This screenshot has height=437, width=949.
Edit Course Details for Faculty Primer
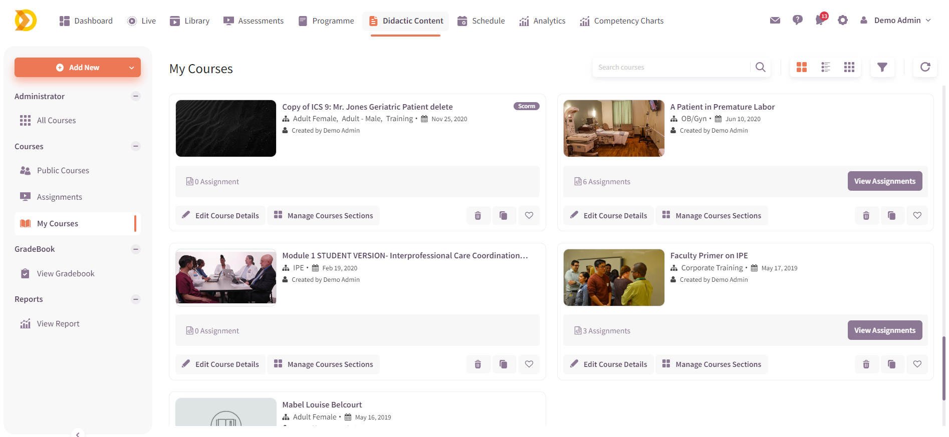pyautogui.click(x=608, y=364)
